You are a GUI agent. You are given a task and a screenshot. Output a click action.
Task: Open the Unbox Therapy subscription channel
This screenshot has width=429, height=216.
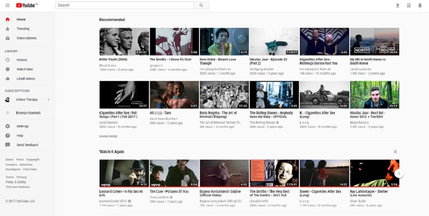coord(27,99)
